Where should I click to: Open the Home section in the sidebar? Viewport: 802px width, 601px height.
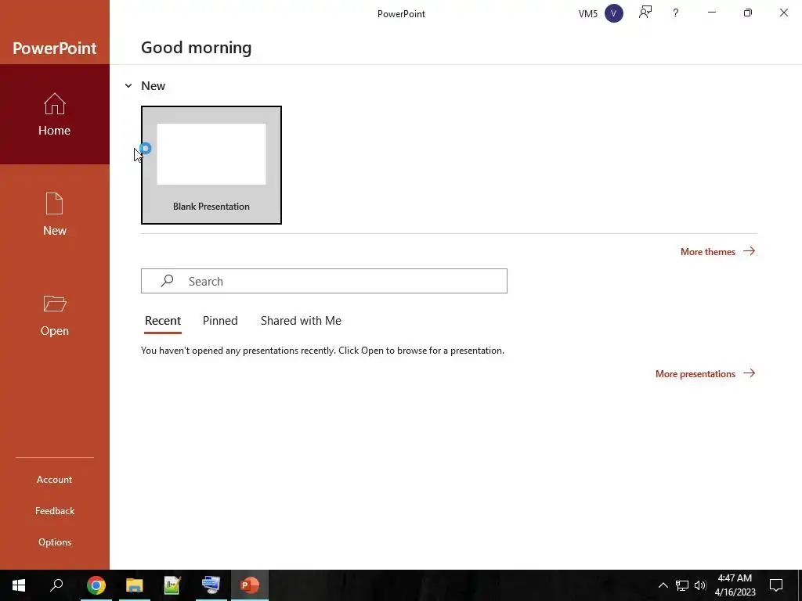(55, 114)
